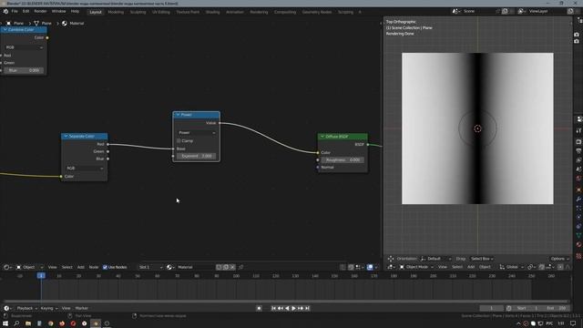Screen dimensions: 583x328
Task: Open the timeline Keying menu
Action: point(48,308)
